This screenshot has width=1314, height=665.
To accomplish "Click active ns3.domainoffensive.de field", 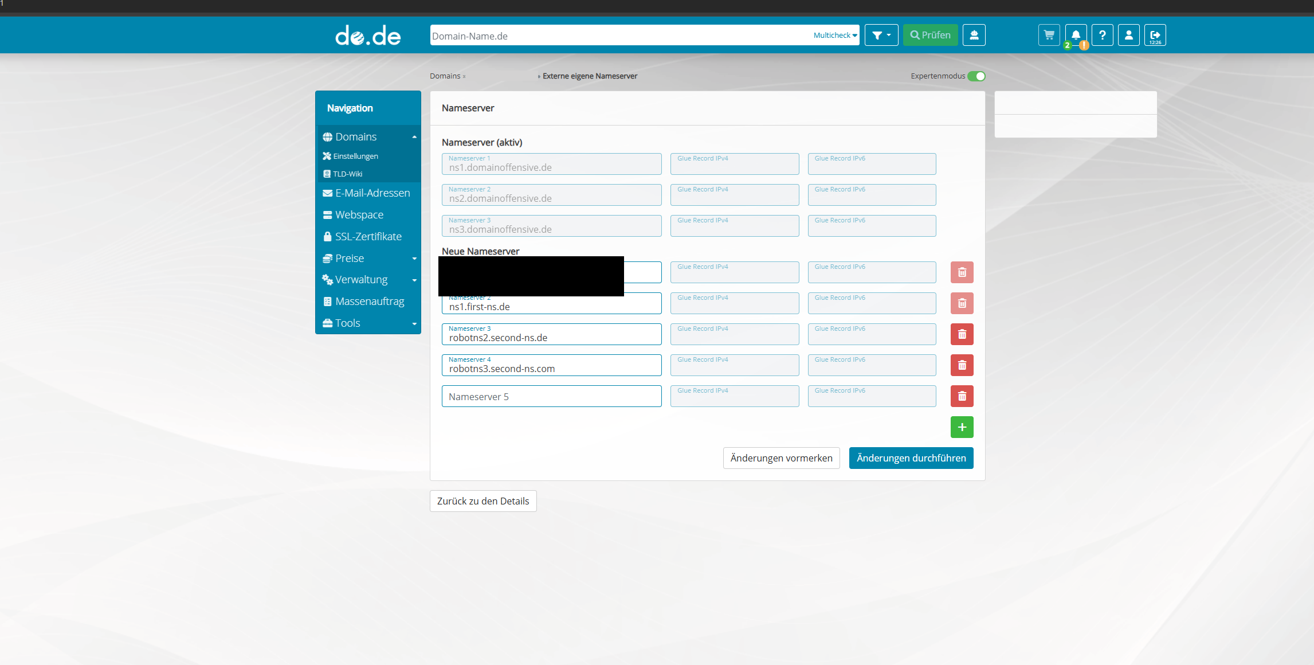I will pyautogui.click(x=551, y=226).
